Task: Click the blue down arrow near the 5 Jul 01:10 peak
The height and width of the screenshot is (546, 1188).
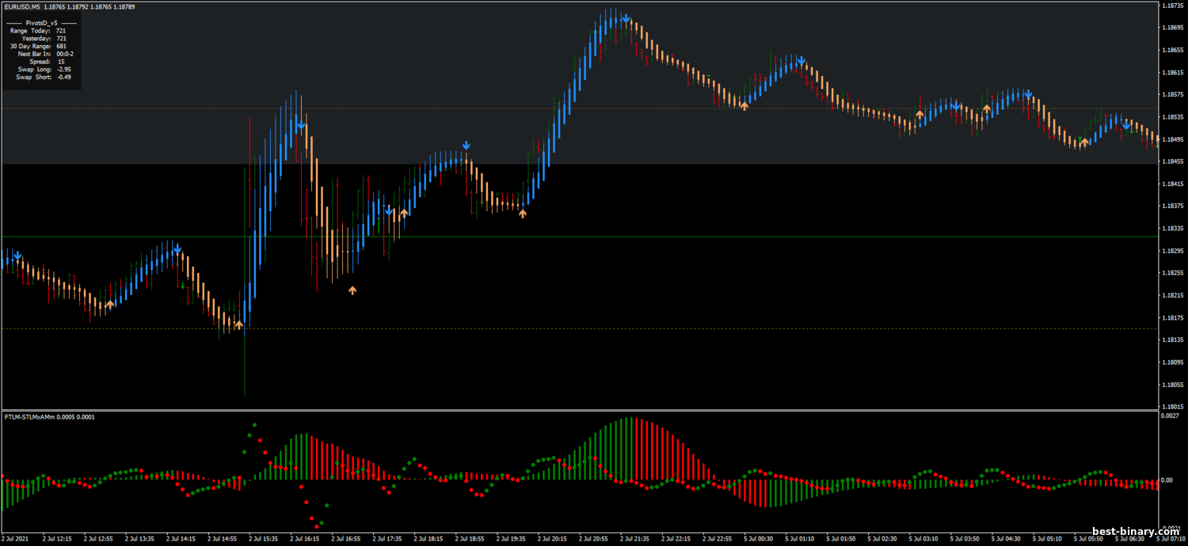Action: point(802,60)
